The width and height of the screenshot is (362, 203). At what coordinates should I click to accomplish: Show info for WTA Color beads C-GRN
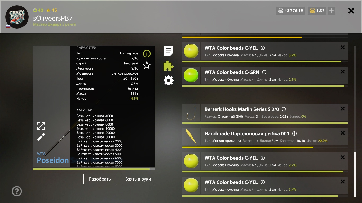(x=264, y=72)
